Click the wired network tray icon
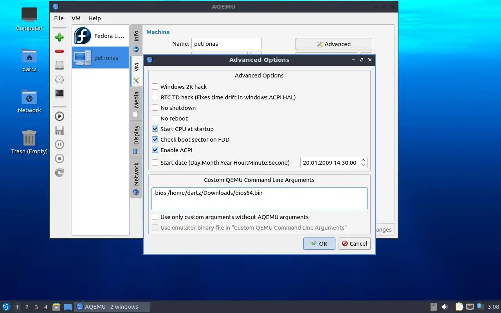 (x=470, y=307)
